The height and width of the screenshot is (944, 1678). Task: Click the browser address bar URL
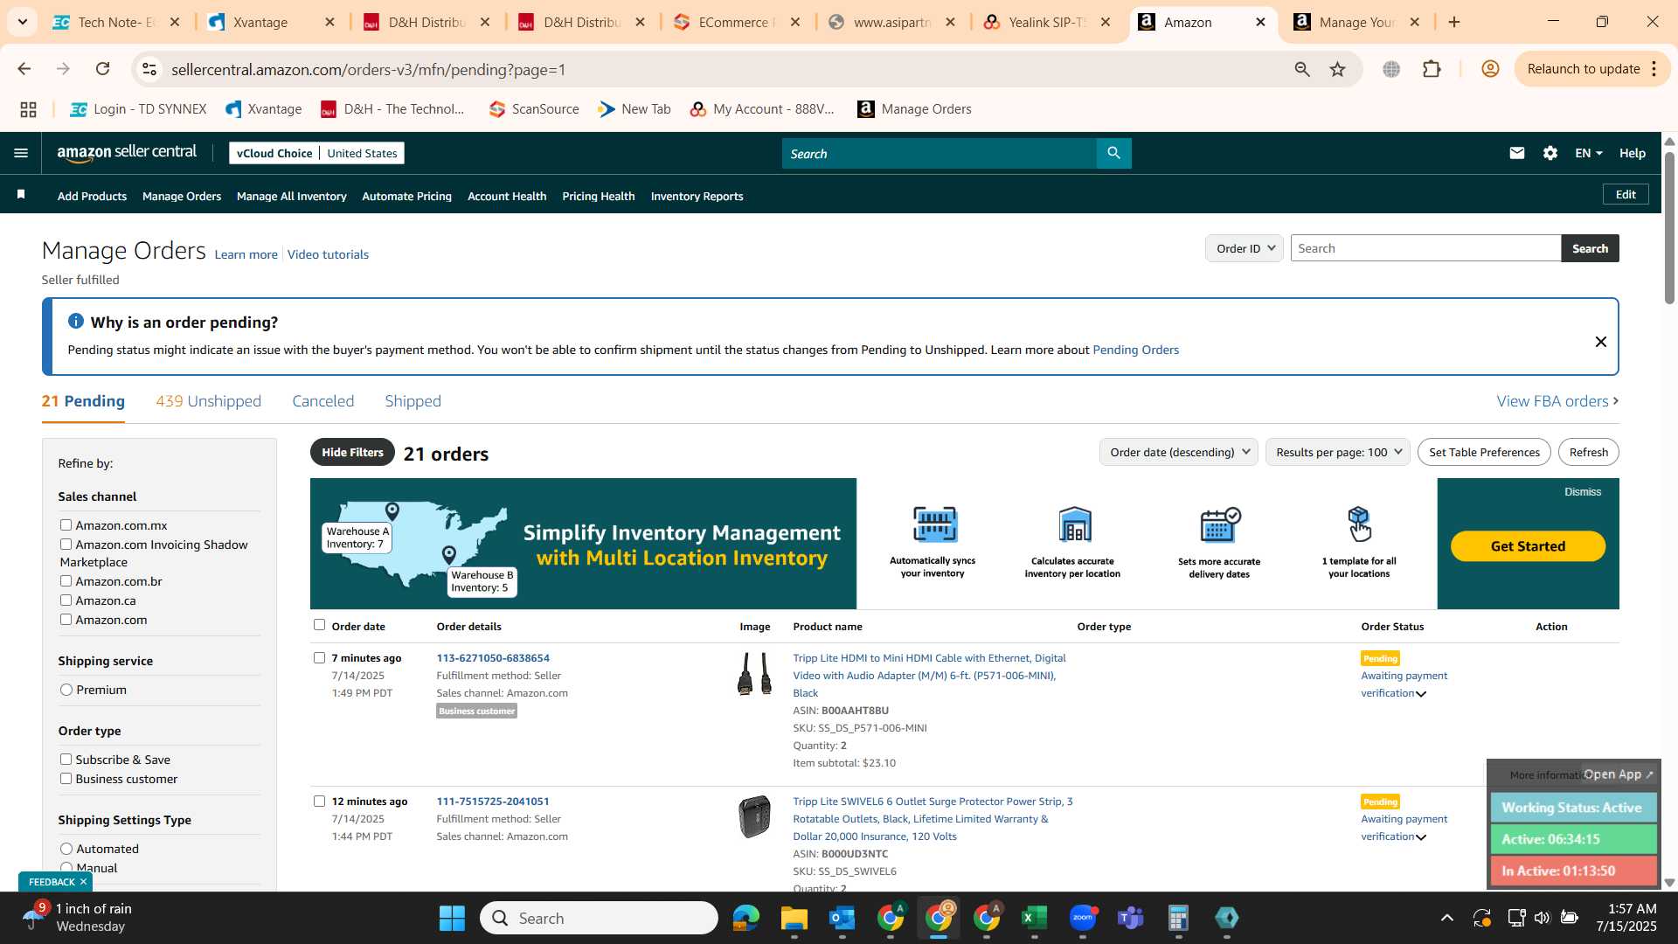click(x=368, y=69)
